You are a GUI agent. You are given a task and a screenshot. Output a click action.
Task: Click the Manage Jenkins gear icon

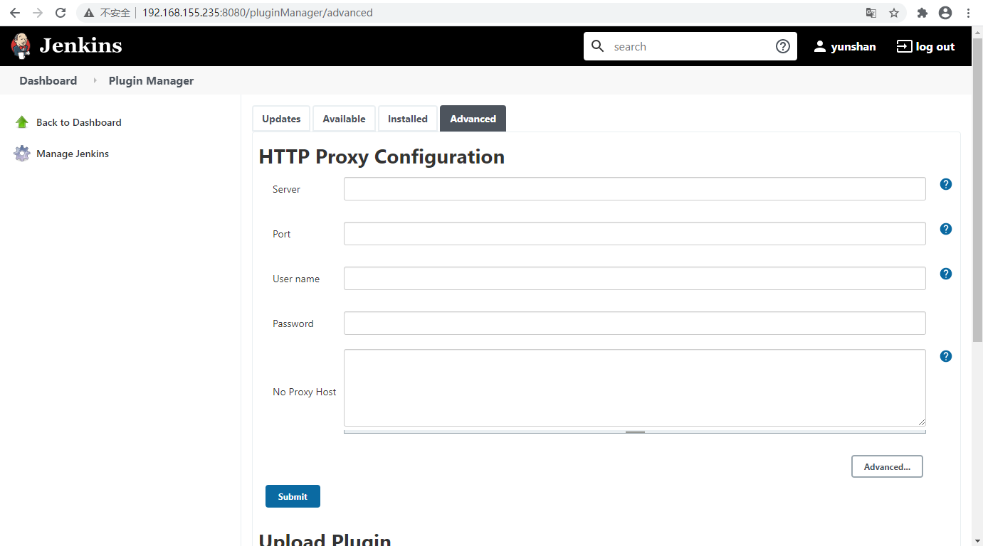pos(22,154)
